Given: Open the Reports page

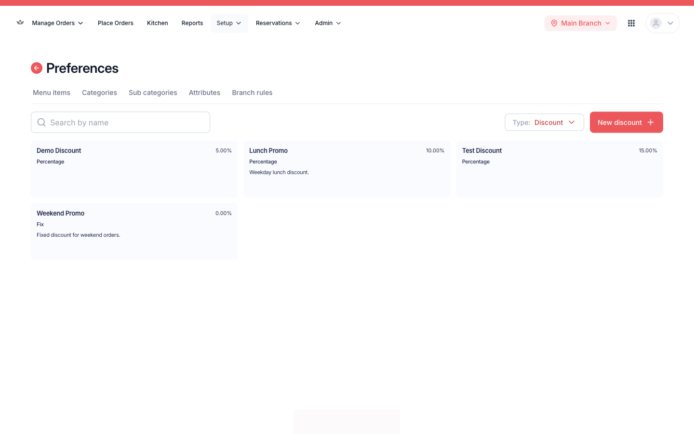Looking at the screenshot, I should (x=192, y=23).
